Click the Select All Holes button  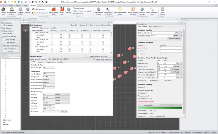(10, 40)
